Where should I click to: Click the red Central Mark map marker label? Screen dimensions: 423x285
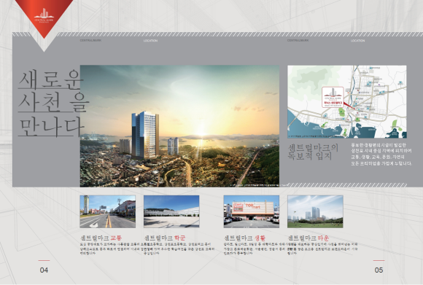point(333,97)
